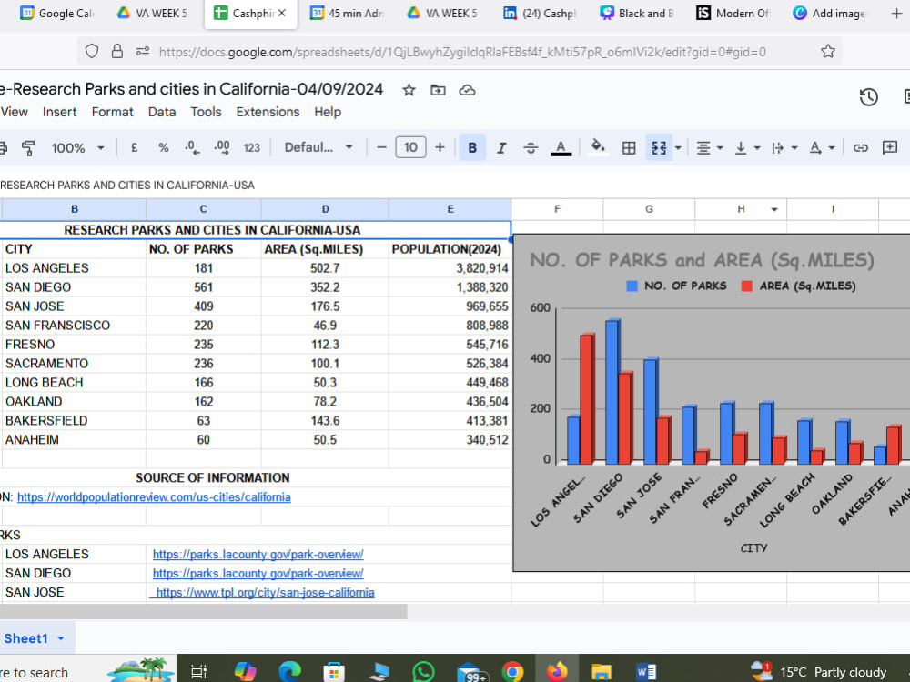This screenshot has width=910, height=682.
Task: Click the horizontal scrollbar
Action: pos(203,611)
